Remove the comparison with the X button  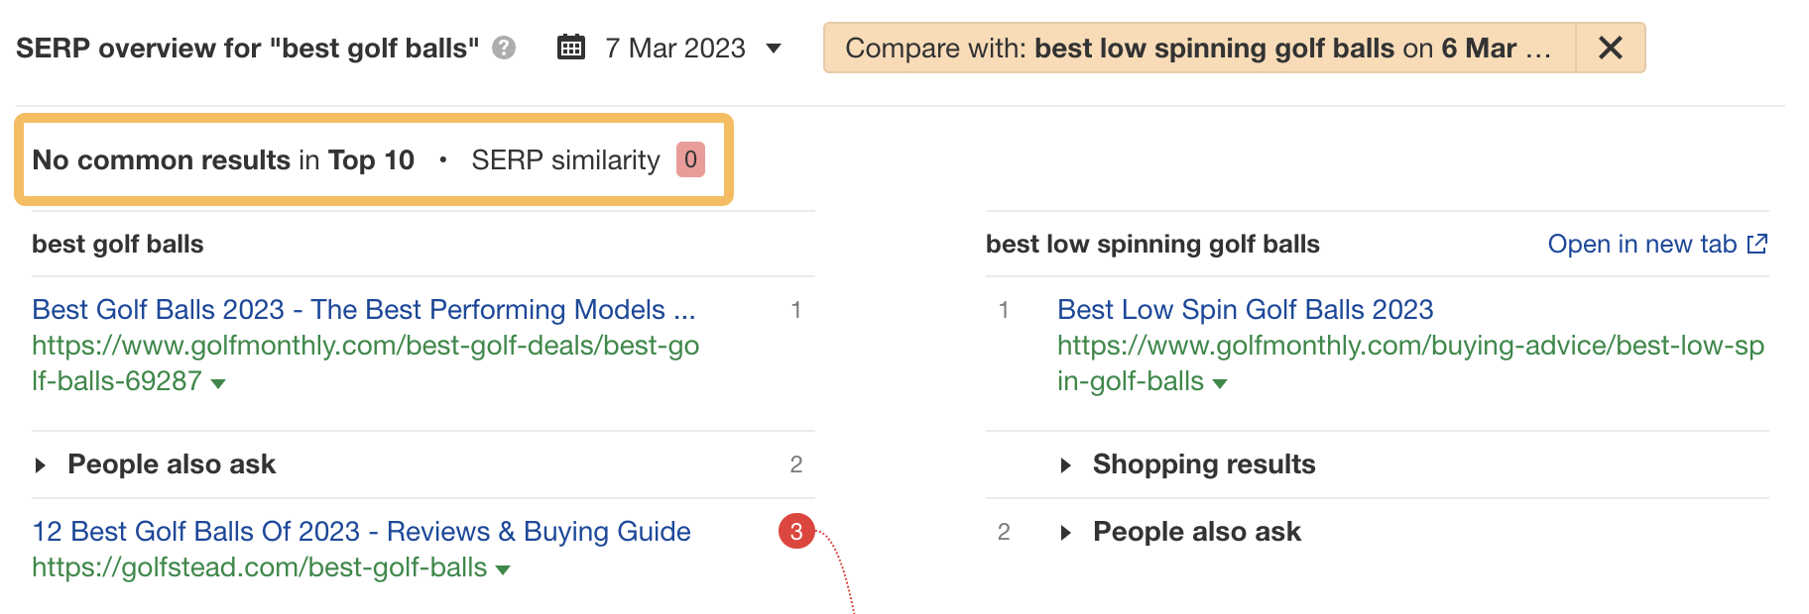coord(1611,48)
